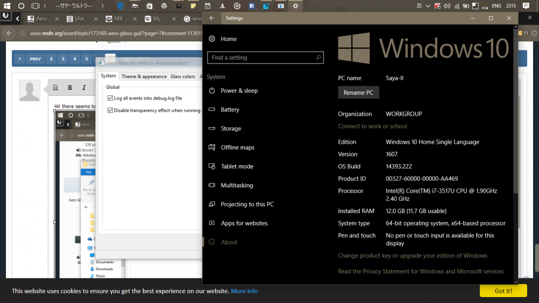Open Storage settings
Image resolution: width=539 pixels, height=303 pixels.
point(224,128)
